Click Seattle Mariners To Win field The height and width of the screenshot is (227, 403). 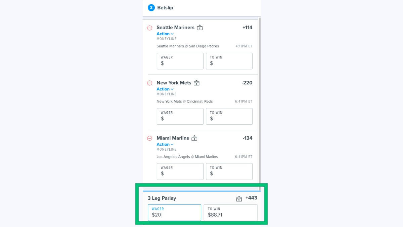pos(229,61)
